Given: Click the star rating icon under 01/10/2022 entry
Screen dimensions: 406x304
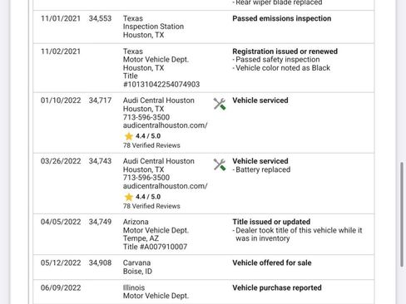Looking at the screenshot, I should [x=129, y=136].
